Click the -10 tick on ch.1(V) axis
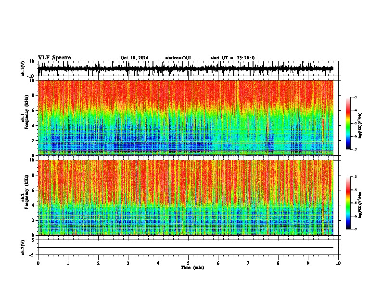 [31, 76]
